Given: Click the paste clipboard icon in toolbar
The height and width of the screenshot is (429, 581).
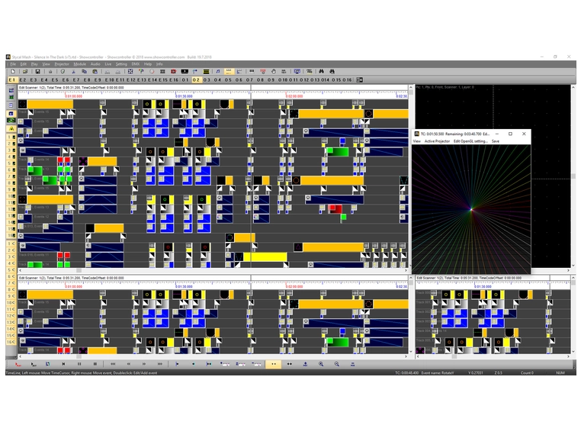Looking at the screenshot, I should point(95,71).
